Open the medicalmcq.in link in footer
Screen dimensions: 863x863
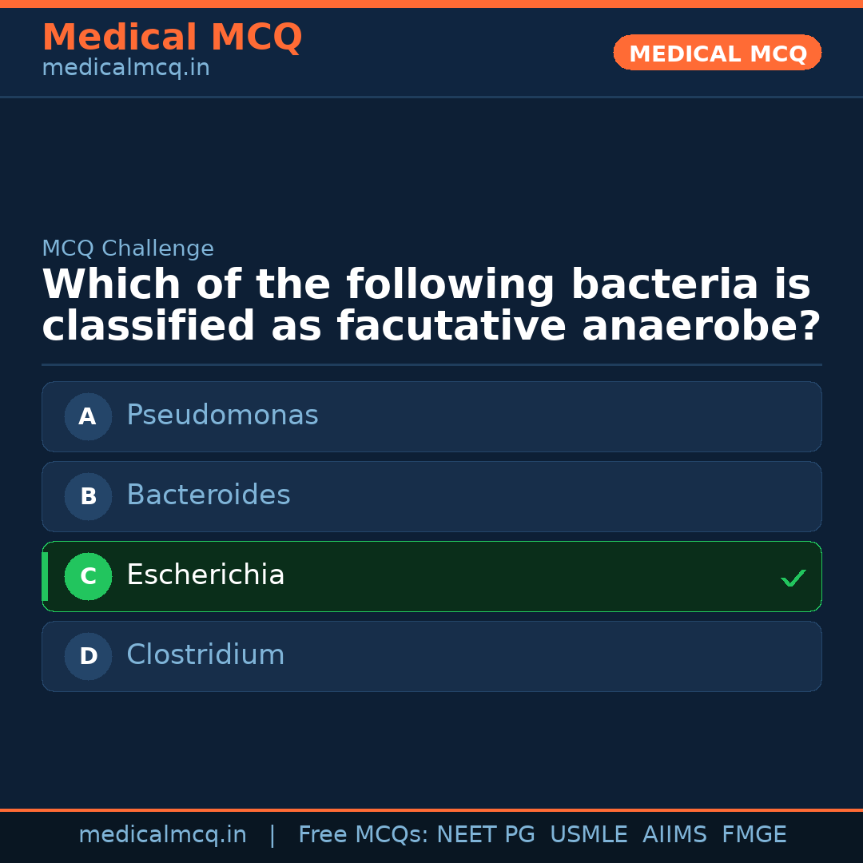click(x=162, y=835)
